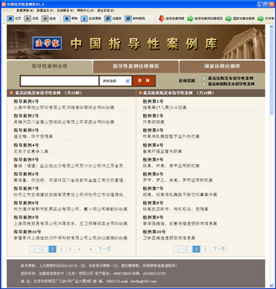This screenshot has height=289, width=276.
Task: Open 指导案例7号 case entry
Action: coord(71,192)
